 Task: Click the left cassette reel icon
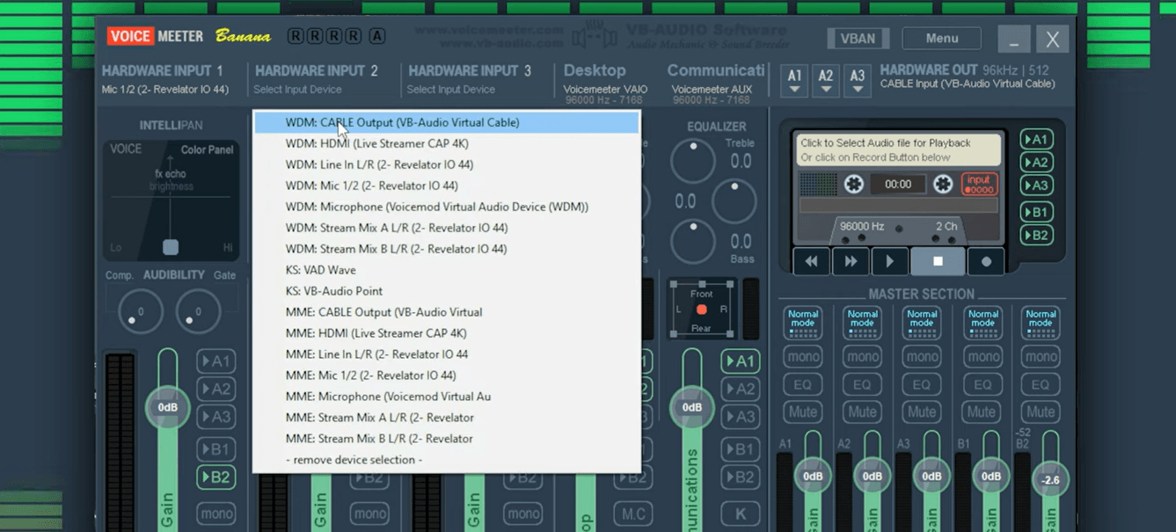pos(853,184)
